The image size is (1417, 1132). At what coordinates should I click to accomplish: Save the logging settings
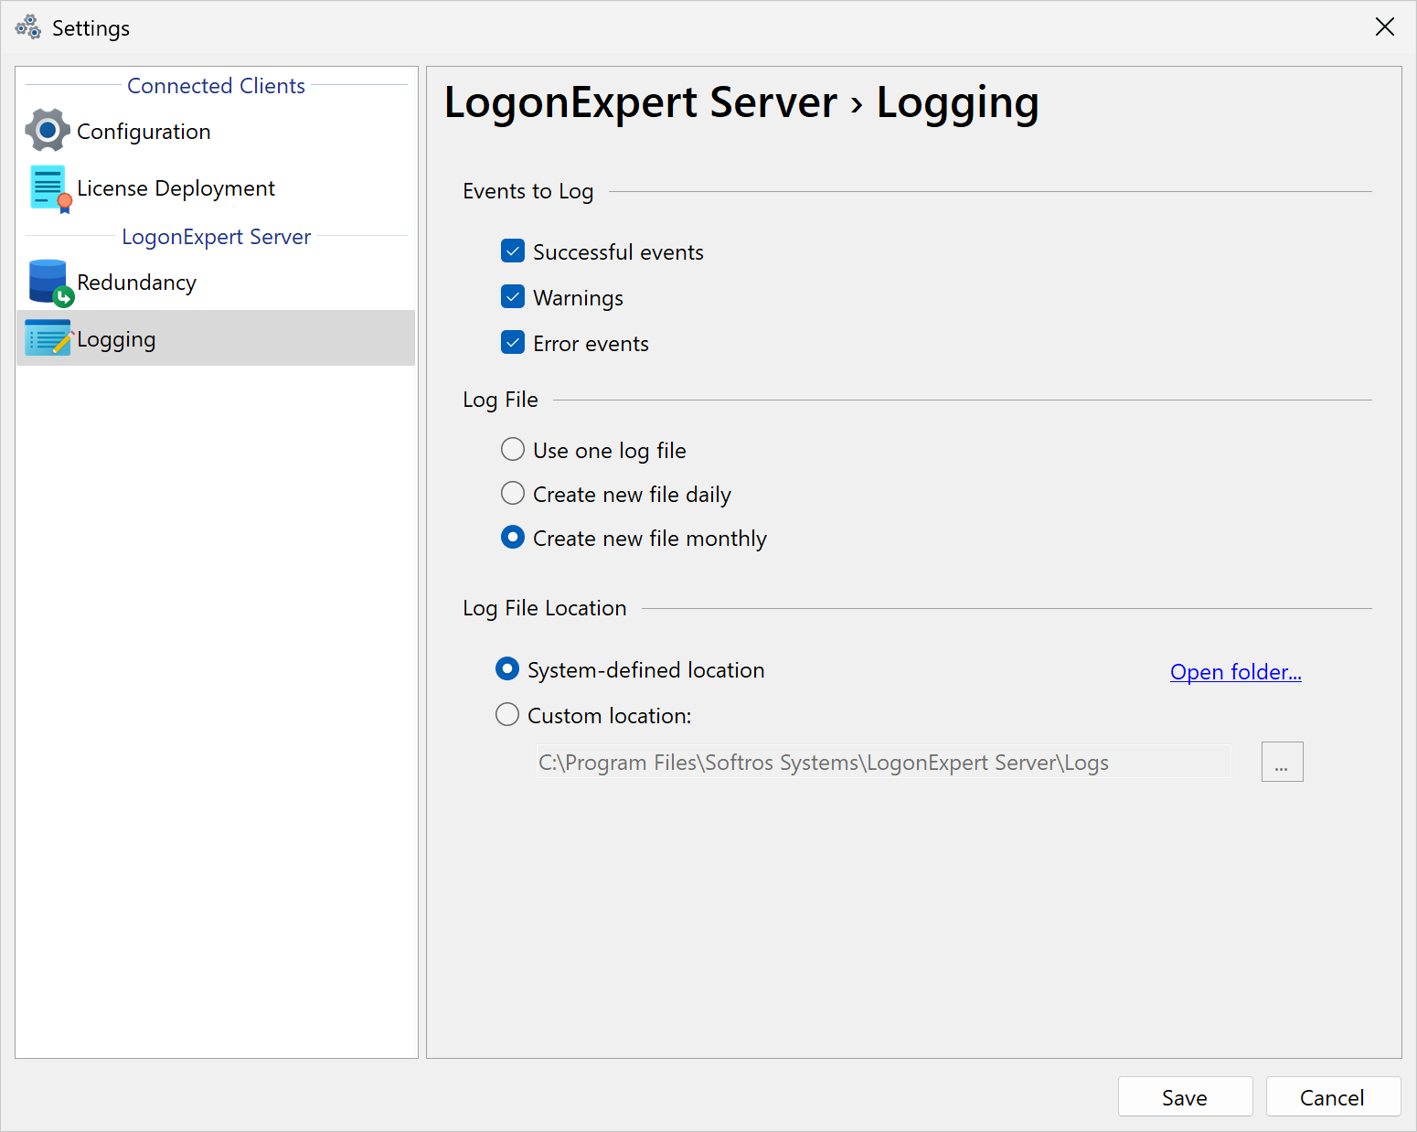pyautogui.click(x=1184, y=1097)
